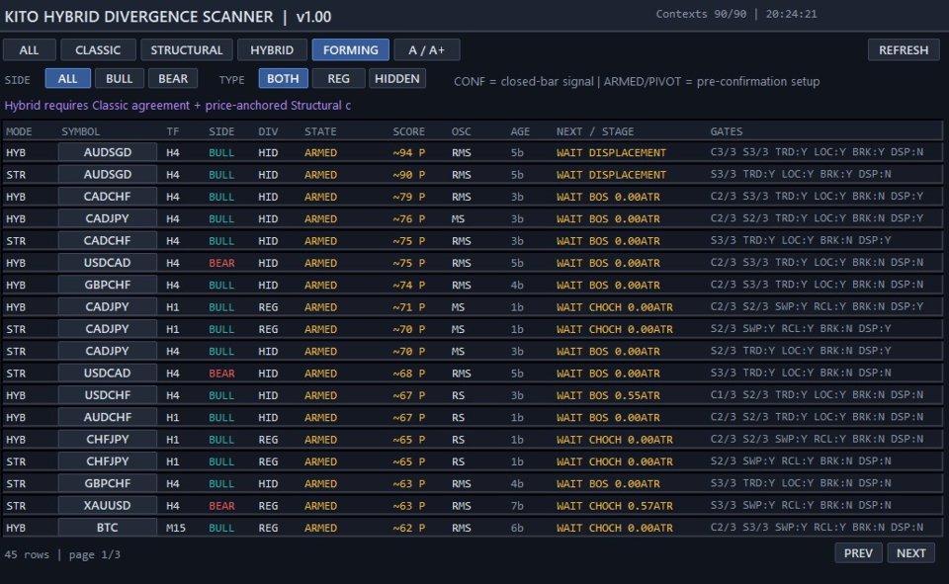This screenshot has height=584, width=949.
Task: Open CADJPY H4 symbol in STR row
Action: pyautogui.click(x=107, y=351)
